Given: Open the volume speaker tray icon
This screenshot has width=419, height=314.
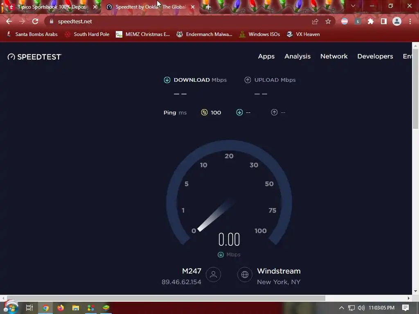Looking at the screenshot, I should click(x=361, y=308).
